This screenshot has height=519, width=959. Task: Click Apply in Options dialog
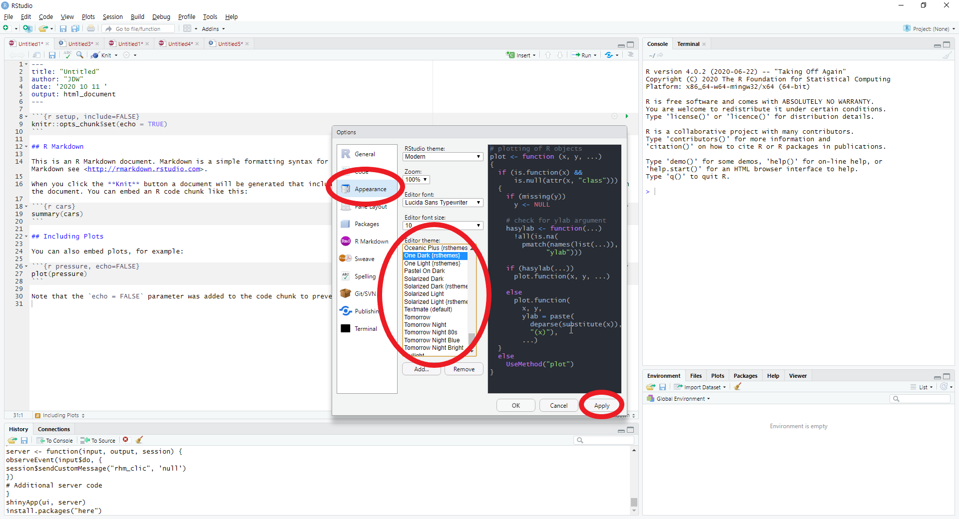602,406
